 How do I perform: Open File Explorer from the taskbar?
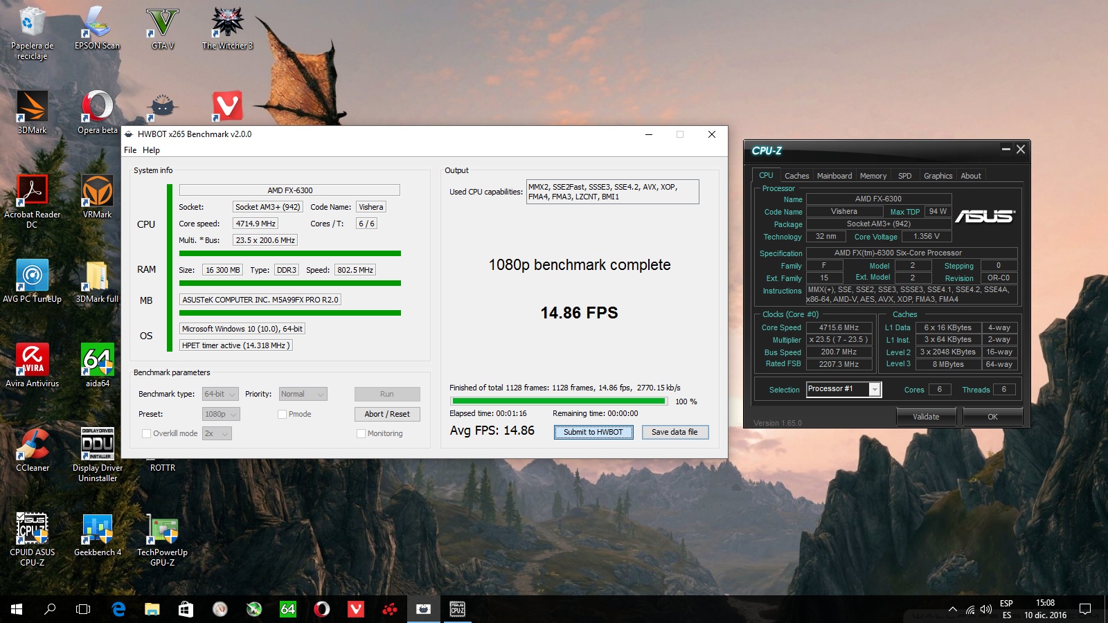(152, 609)
